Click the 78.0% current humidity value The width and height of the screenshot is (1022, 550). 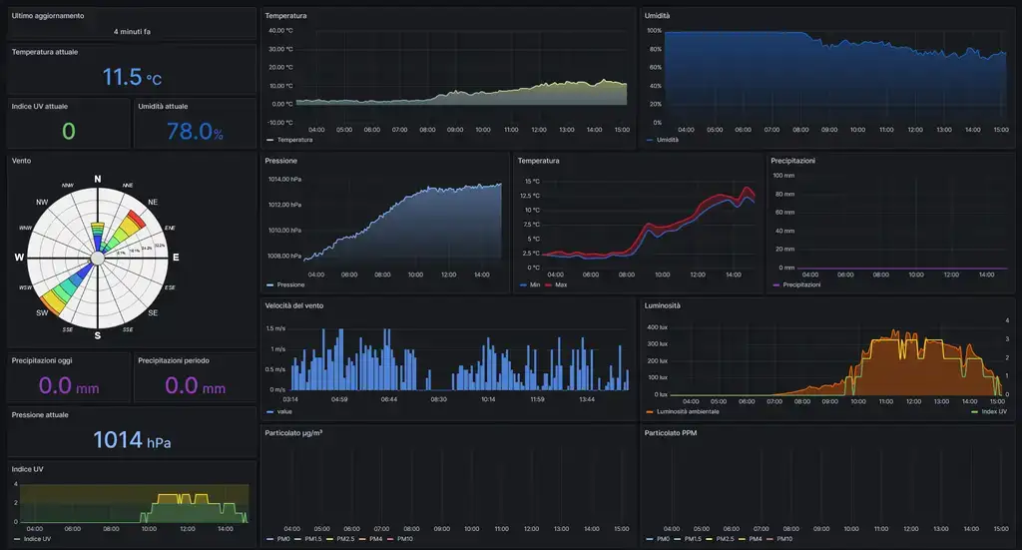click(x=195, y=132)
